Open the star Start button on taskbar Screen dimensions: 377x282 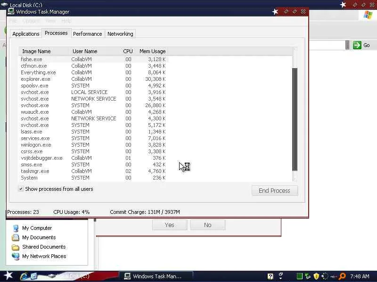[x=8, y=275]
